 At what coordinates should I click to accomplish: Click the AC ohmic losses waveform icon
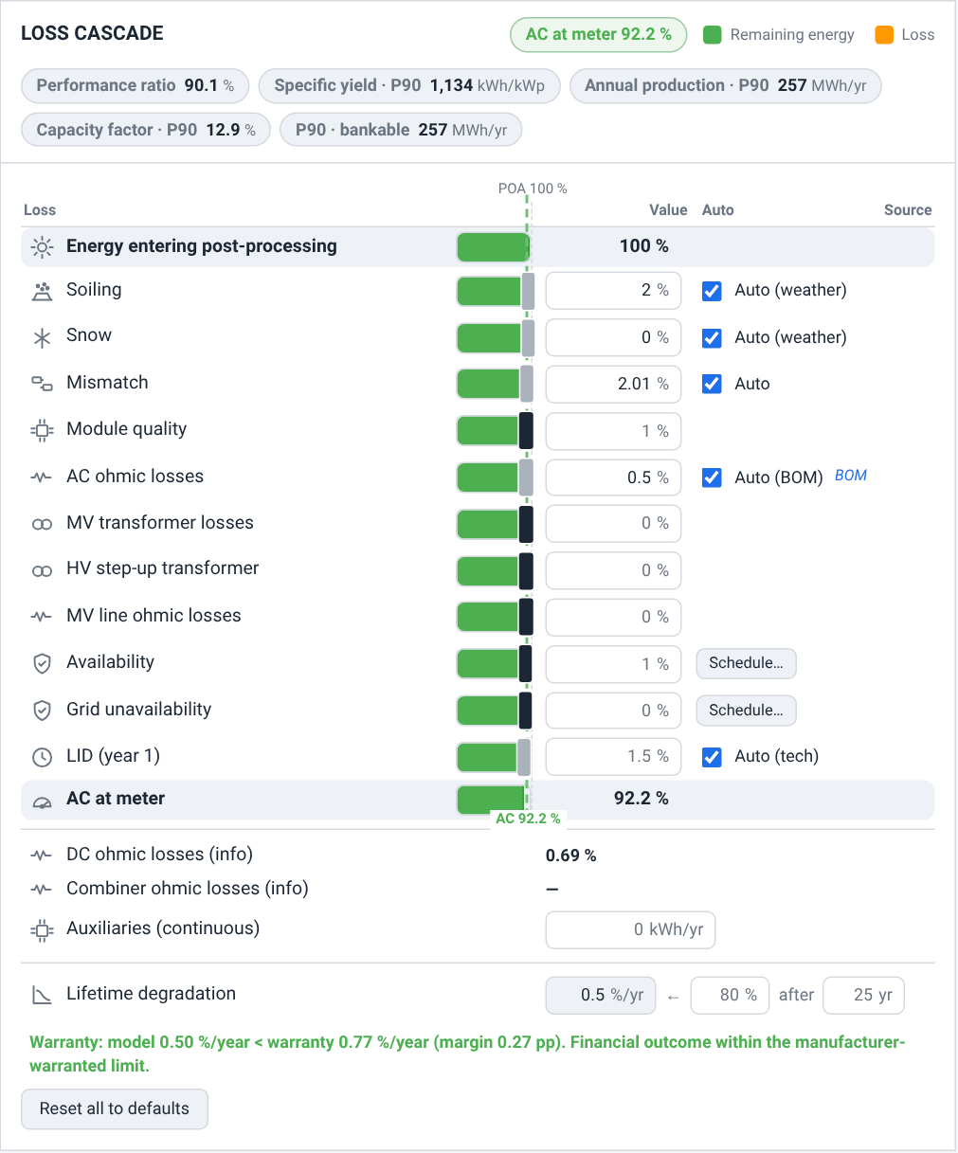(42, 477)
